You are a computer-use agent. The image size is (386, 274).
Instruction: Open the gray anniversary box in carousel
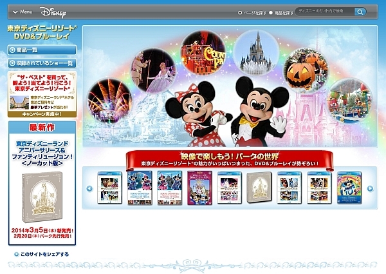pyautogui.click(x=259, y=188)
